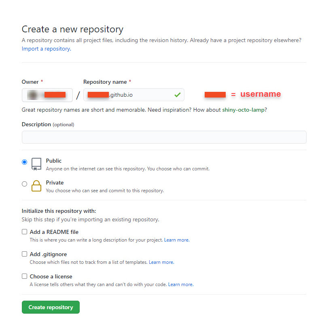Open Learn more about .gitignore templates
The height and width of the screenshot is (331, 324).
click(x=161, y=262)
